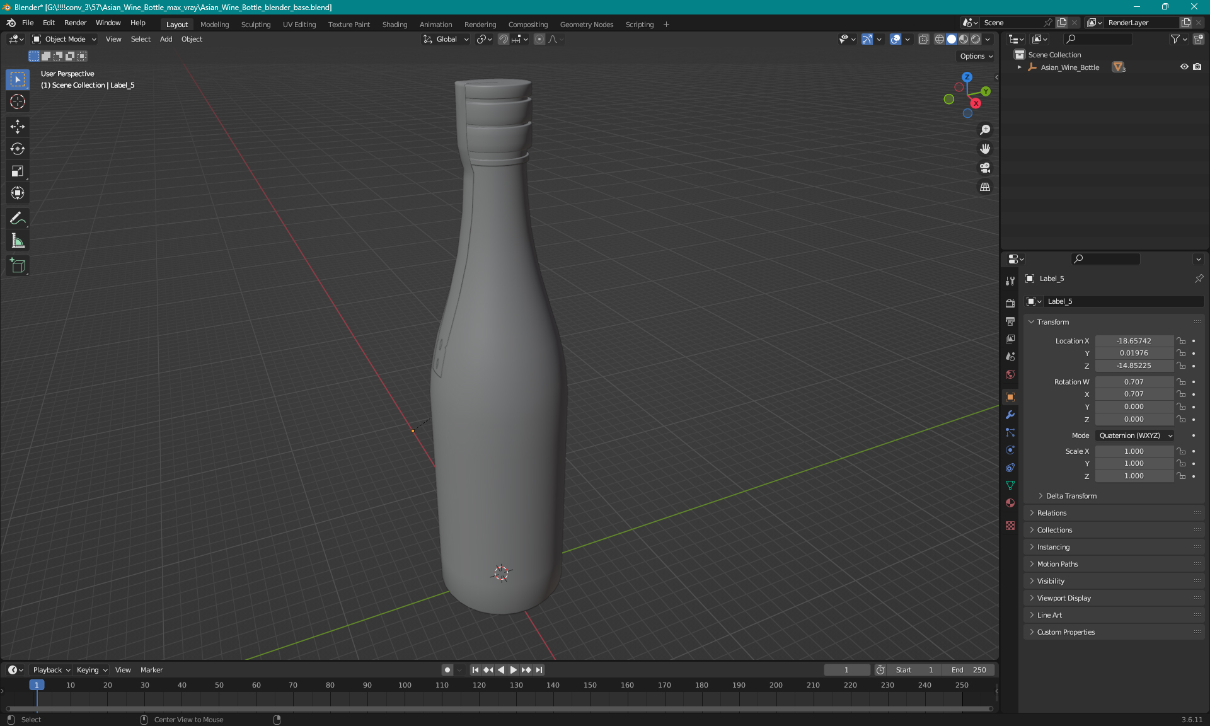
Task: Disable Asian_Wine_Bottle in renders camera
Action: click(x=1197, y=67)
